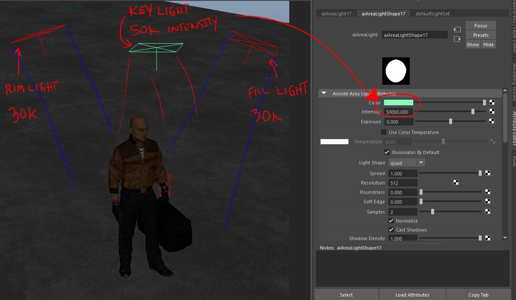Viewport: 516px width, 300px height.
Task: Click the Resolution map checker icon
Action: 456,183
